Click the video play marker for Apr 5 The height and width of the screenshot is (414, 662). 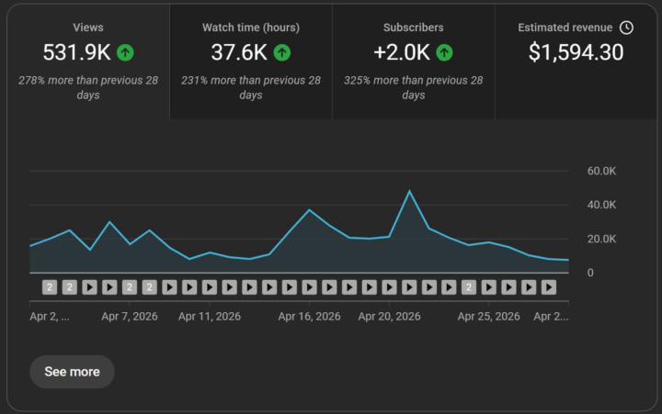[x=89, y=287]
